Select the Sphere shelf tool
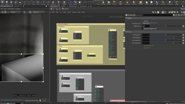This screenshot has width=185, height=104. pos(7,3)
